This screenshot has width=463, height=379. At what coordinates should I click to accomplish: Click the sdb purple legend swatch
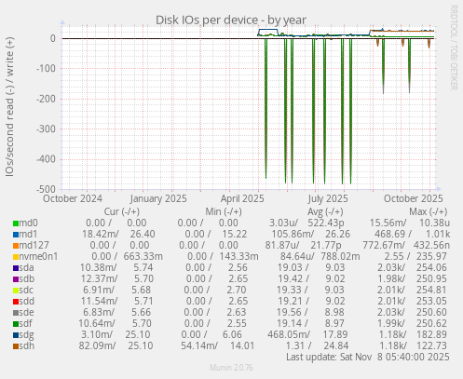(16, 279)
